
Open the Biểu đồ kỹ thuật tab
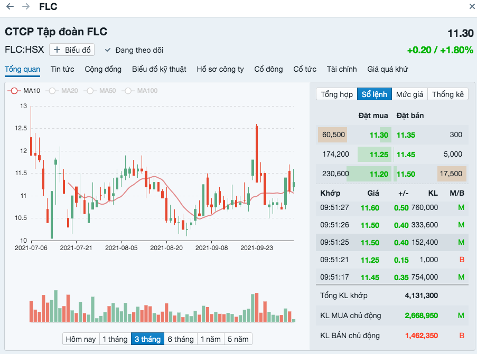(159, 69)
